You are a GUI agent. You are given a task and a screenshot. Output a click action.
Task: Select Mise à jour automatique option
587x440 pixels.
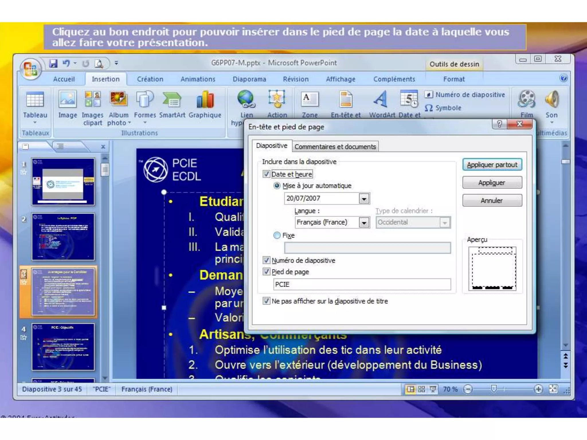(x=277, y=186)
